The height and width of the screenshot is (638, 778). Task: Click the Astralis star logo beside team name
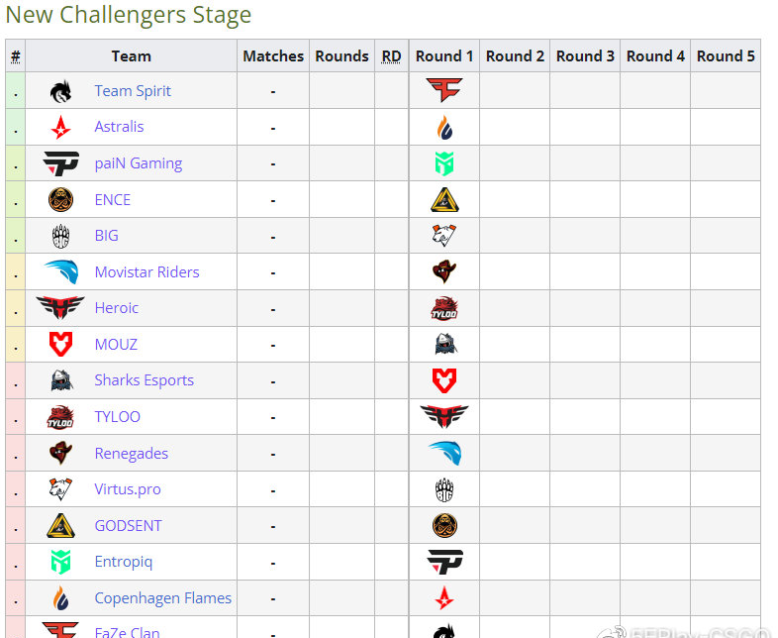pyautogui.click(x=60, y=127)
